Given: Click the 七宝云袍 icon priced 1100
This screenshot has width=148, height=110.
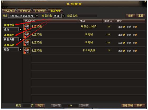Looking at the screenshot, I should (x=27, y=27).
